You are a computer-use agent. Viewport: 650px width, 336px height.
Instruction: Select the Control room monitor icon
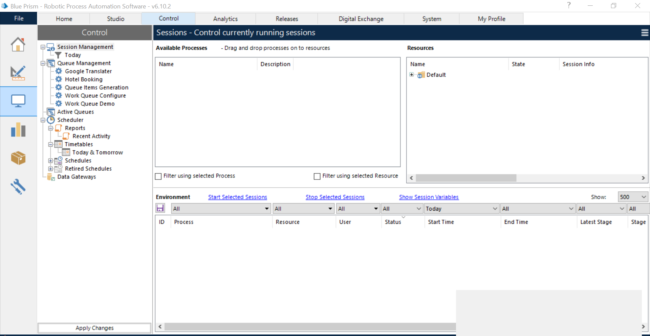point(18,101)
